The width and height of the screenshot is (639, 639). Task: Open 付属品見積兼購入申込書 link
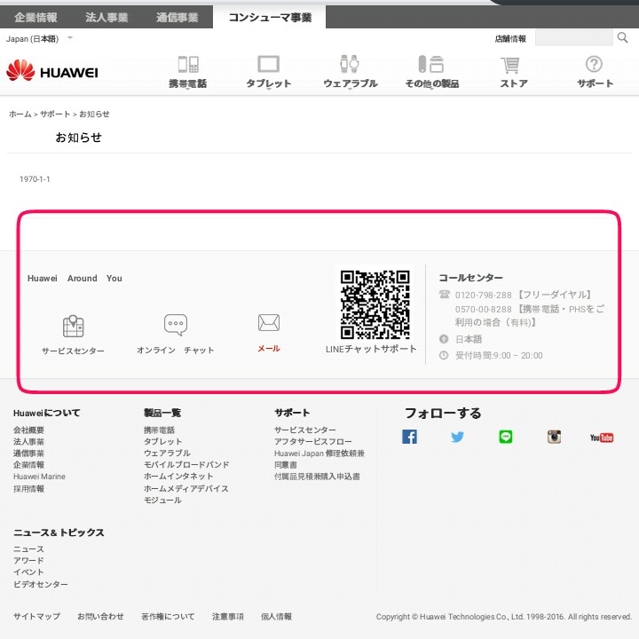tap(317, 477)
